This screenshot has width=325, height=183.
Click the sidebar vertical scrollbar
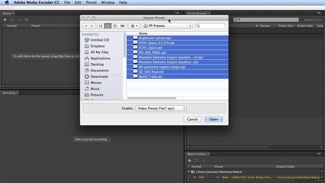tap(125, 45)
